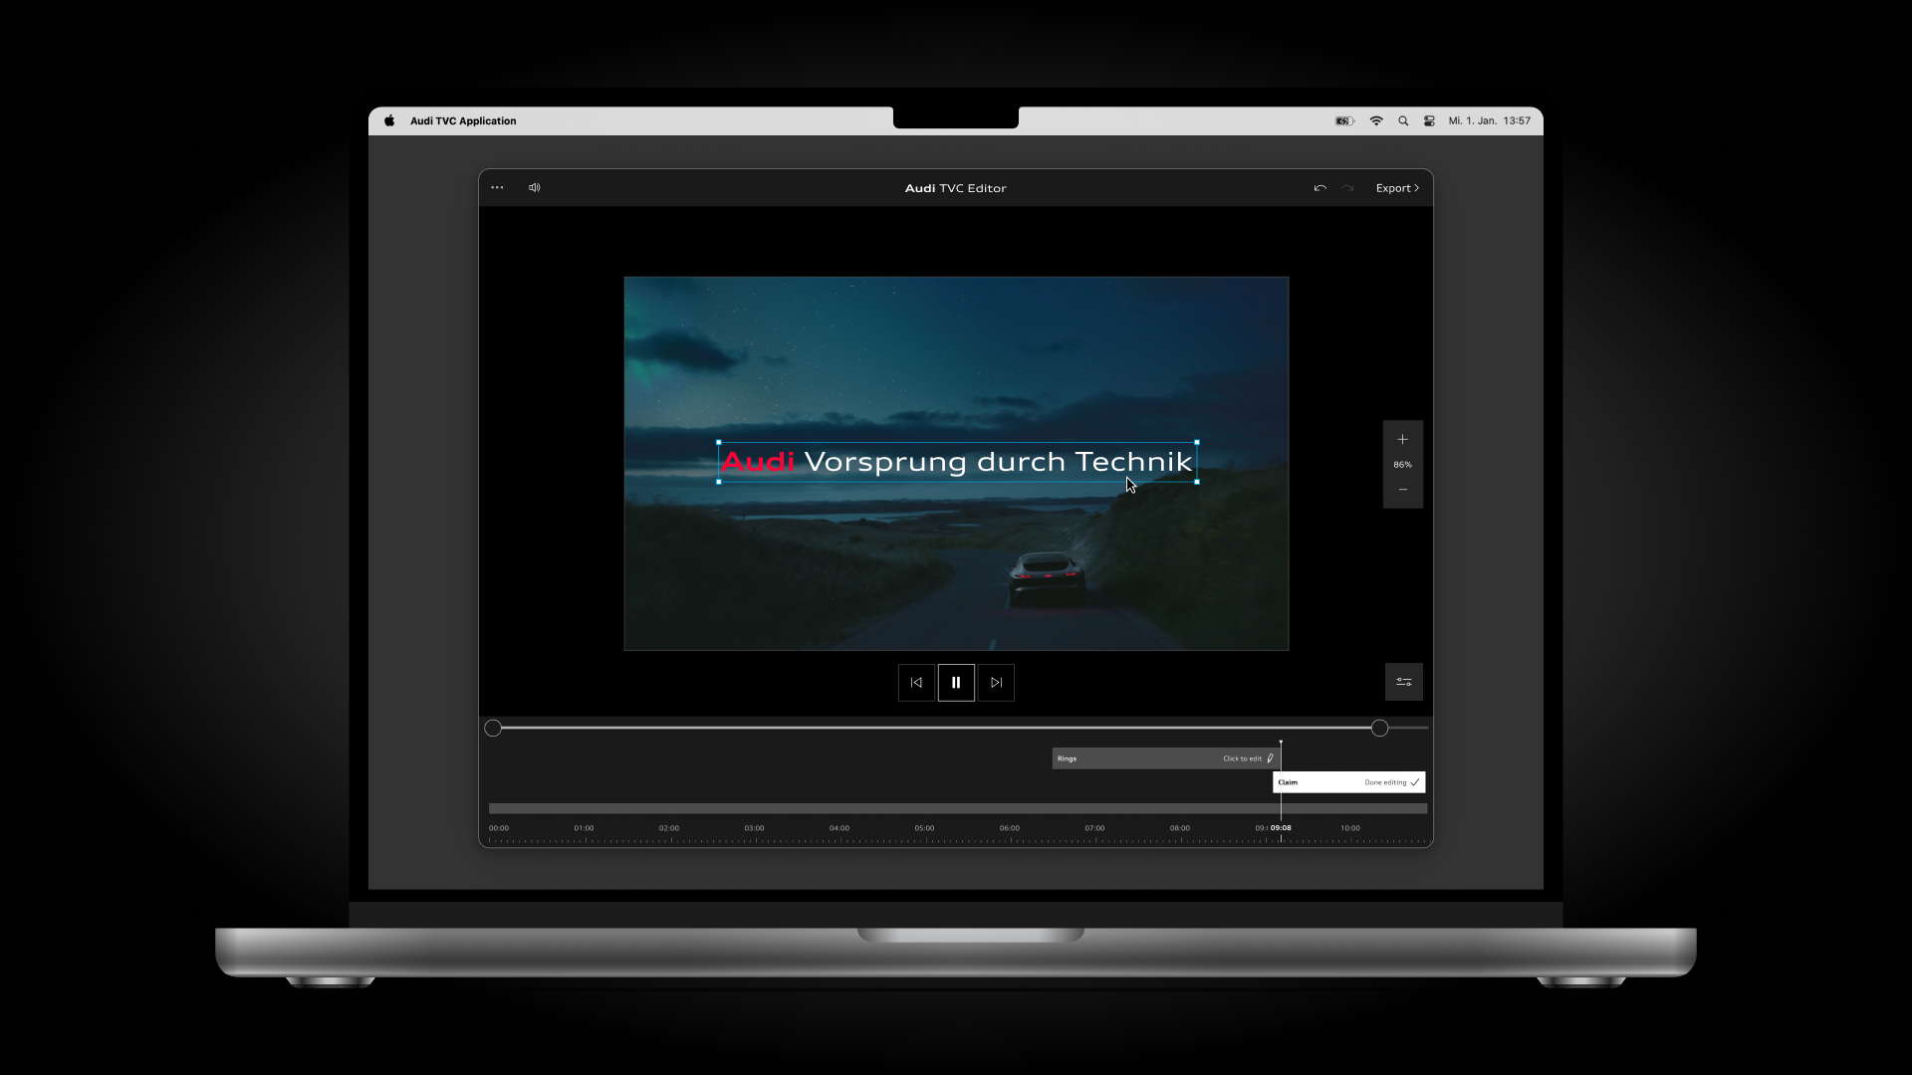Image resolution: width=1912 pixels, height=1075 pixels.
Task: Mute audio with the speaker icon
Action: click(535, 187)
